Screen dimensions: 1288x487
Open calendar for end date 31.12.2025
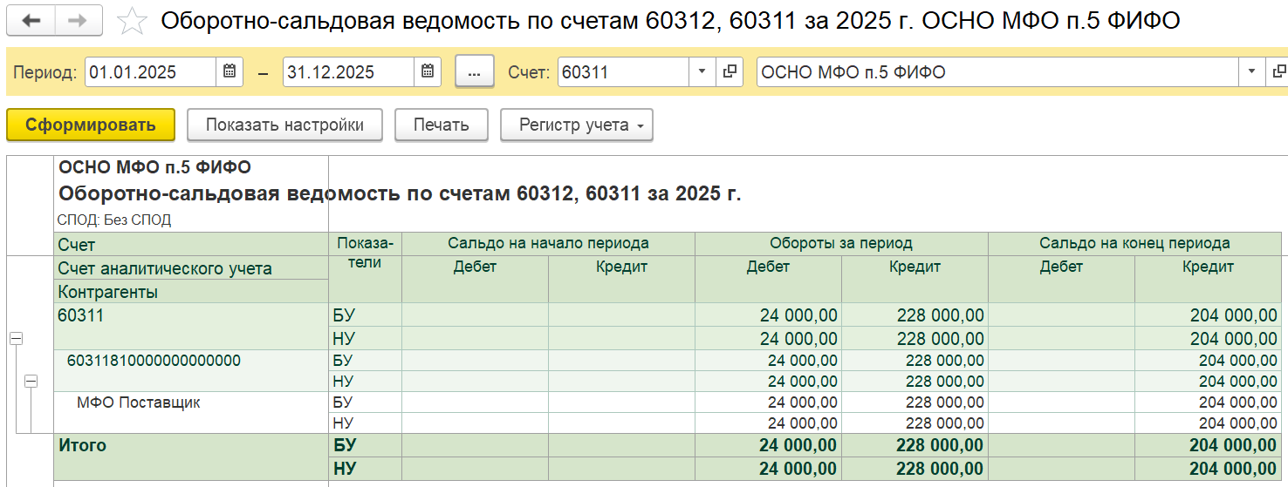[x=427, y=72]
